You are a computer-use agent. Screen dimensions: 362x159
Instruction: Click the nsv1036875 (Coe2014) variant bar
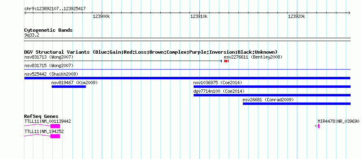pos(272,87)
